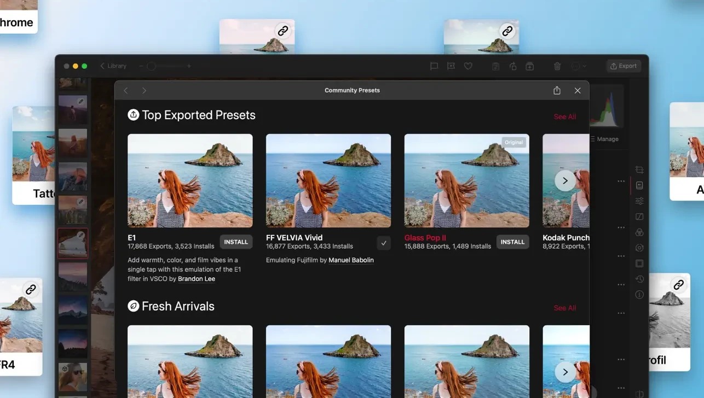Share the Community Presets dialog

coord(557,90)
